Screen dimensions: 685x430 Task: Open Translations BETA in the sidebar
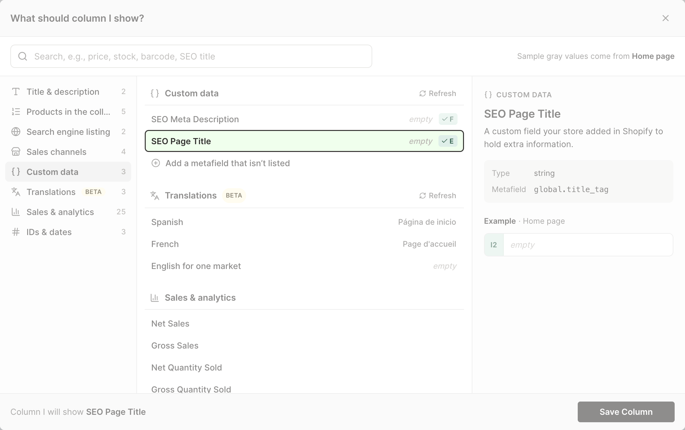(68, 192)
